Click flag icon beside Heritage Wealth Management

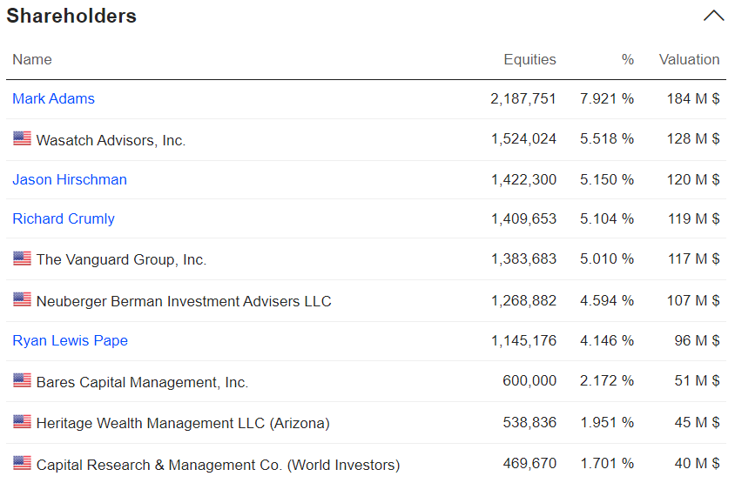pyautogui.click(x=22, y=422)
